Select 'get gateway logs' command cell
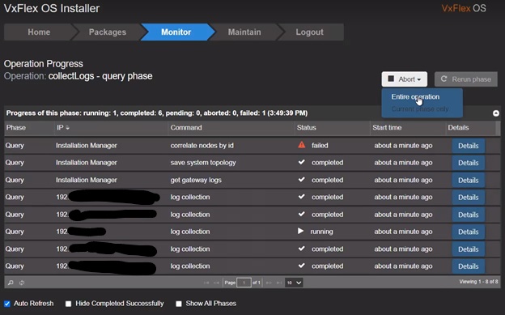Viewport: 505px width, 315px height. click(196, 180)
